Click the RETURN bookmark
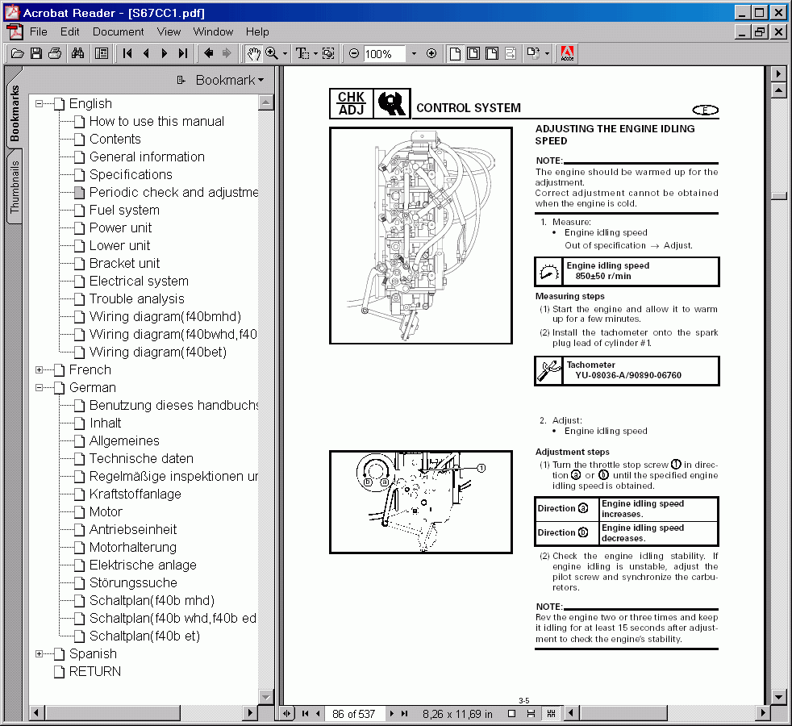This screenshot has height=726, width=792. pos(94,671)
